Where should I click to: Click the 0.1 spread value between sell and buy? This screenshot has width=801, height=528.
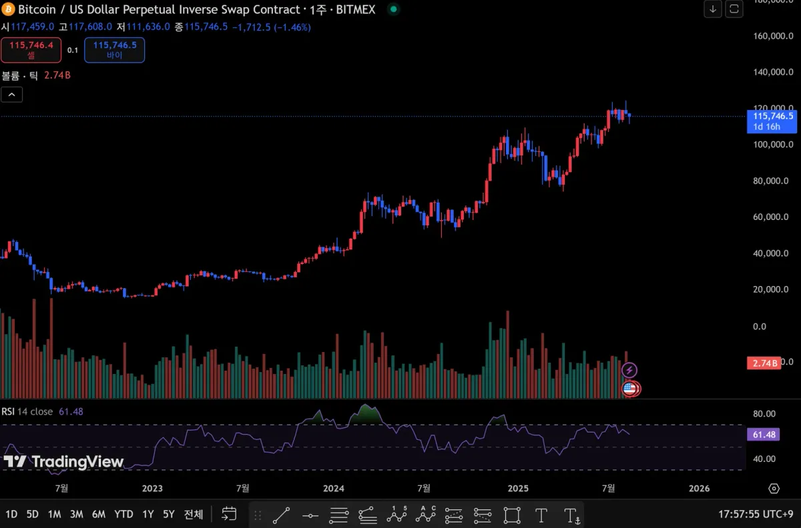point(73,50)
